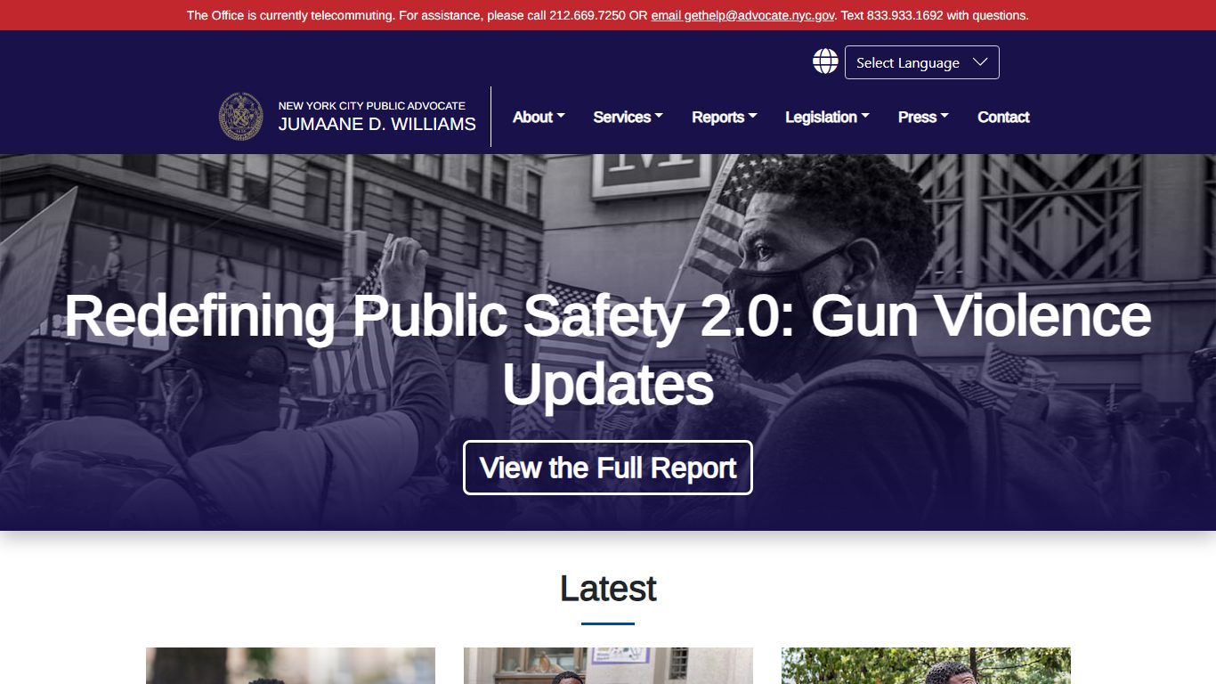Open the first Latest article thumbnail

point(290,665)
